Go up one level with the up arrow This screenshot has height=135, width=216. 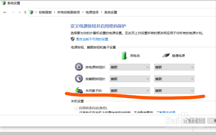pos(25,13)
